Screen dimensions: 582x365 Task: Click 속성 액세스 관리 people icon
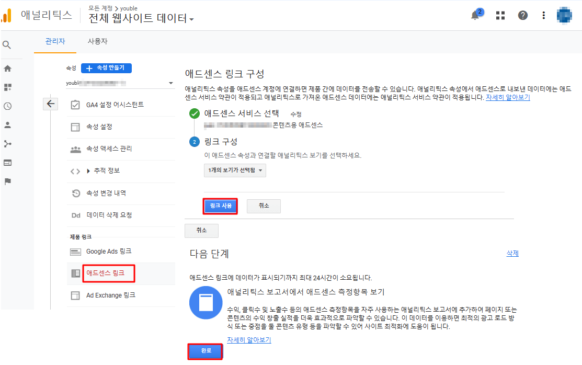[75, 149]
